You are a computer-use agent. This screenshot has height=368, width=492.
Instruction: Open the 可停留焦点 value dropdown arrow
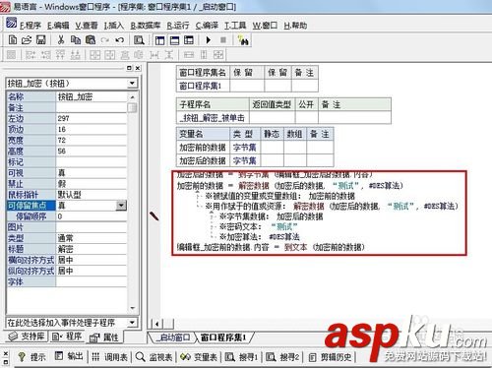coord(121,206)
